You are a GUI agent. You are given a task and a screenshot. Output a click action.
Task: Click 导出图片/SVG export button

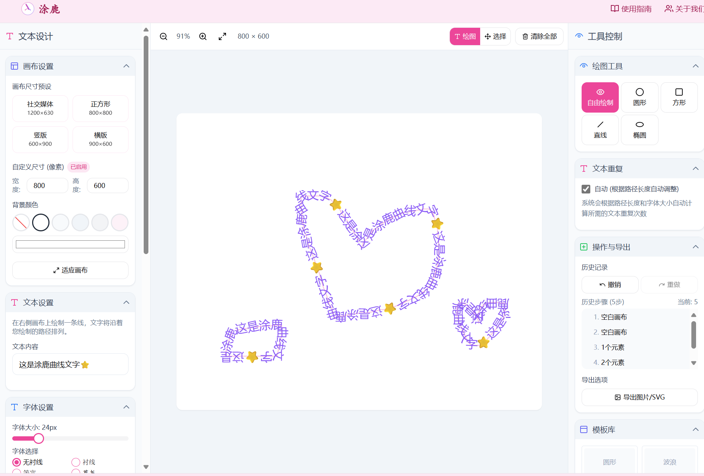640,397
